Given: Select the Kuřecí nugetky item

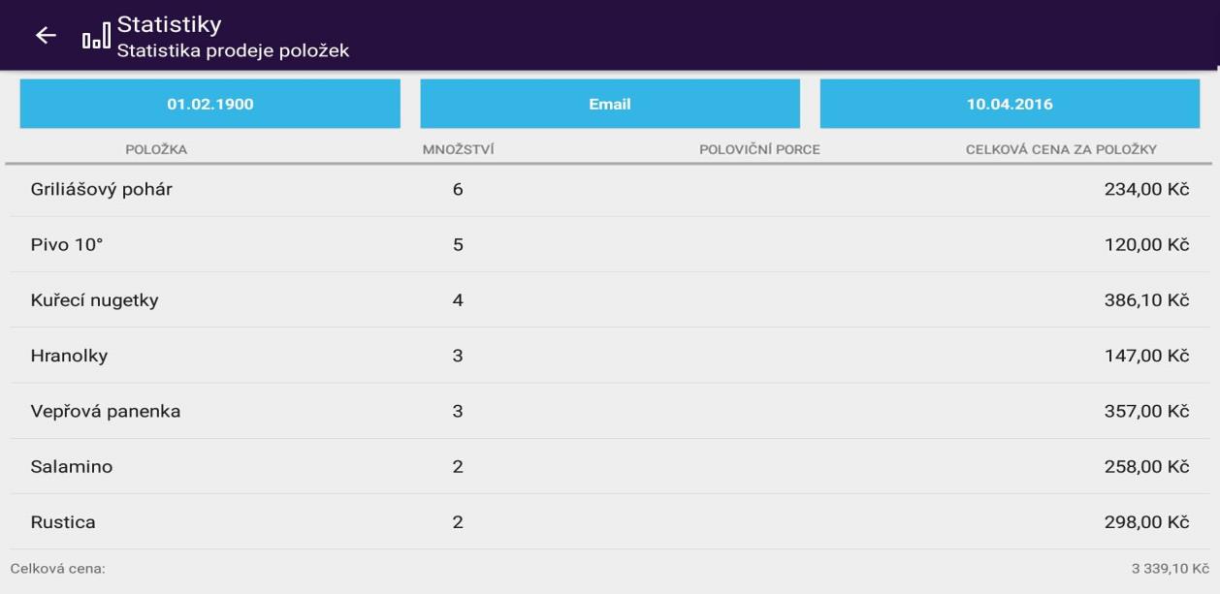Looking at the screenshot, I should point(95,300).
